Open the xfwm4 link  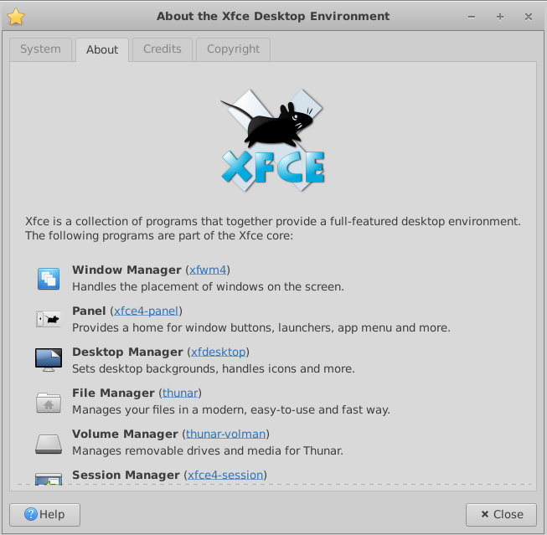208,270
